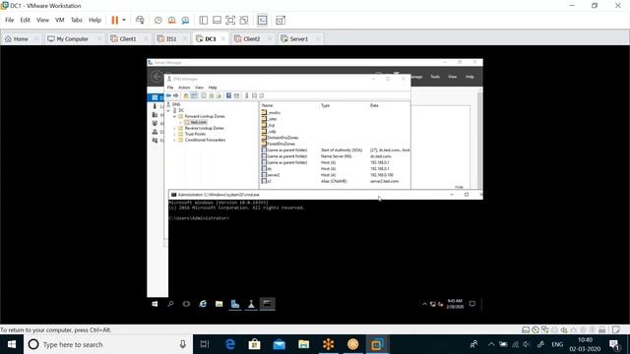The height and width of the screenshot is (354, 630).
Task: Click inside the command prompt window
Action: coord(325,249)
